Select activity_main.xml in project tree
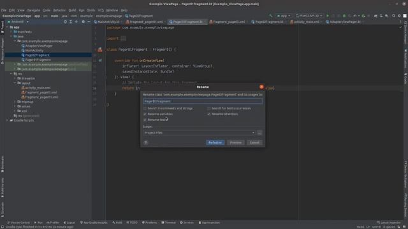This screenshot has height=229, width=408. pyautogui.click(x=38, y=88)
